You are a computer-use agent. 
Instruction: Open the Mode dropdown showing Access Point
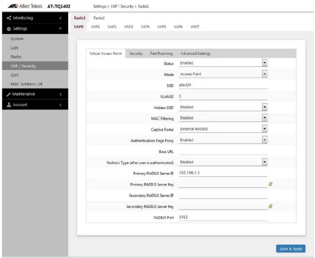click(x=223, y=74)
